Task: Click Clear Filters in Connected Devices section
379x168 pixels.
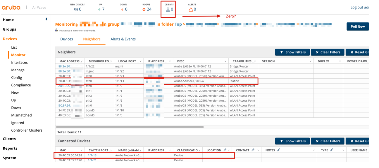Action: [328, 141]
